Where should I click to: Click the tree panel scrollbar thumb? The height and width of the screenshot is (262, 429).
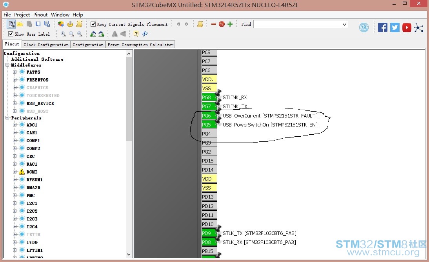(129, 99)
